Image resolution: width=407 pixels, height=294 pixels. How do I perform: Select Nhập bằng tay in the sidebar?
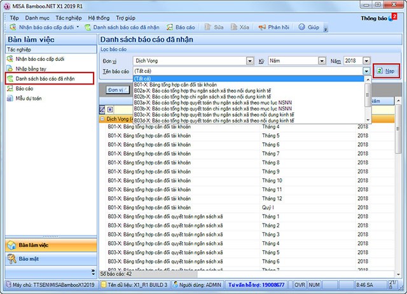(27, 68)
